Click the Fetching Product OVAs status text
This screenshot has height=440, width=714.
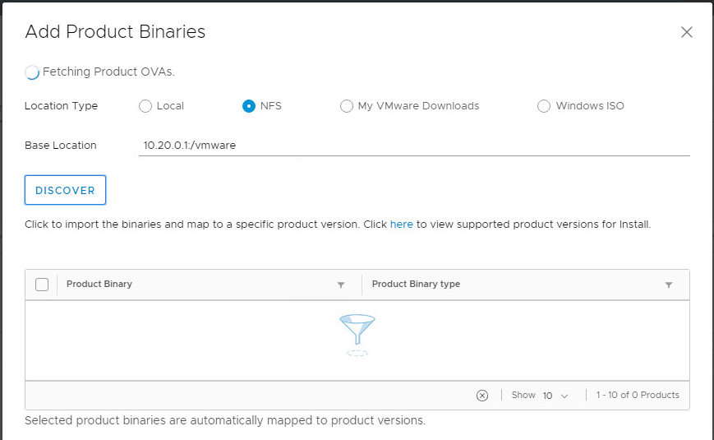tap(108, 72)
